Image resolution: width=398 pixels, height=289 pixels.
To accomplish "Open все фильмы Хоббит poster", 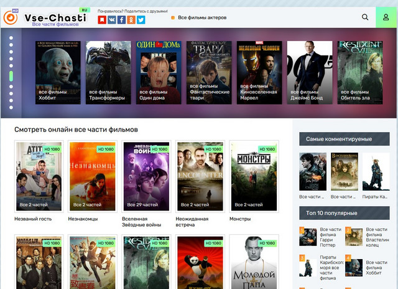I will click(58, 73).
